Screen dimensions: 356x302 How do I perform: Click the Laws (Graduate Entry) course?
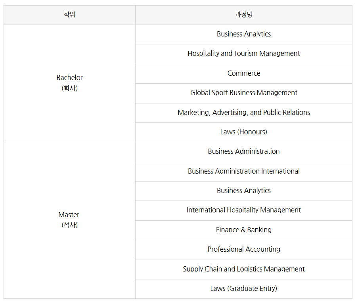[x=243, y=289]
